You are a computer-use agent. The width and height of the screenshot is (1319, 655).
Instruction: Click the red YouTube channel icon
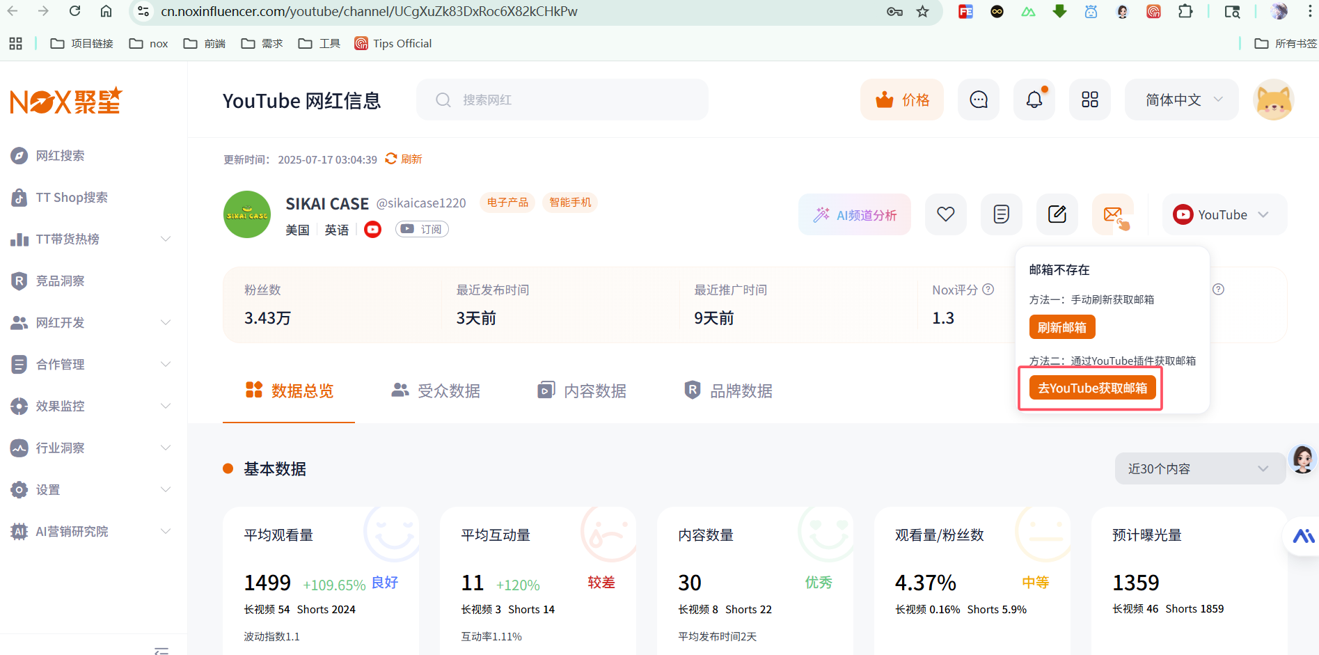pyautogui.click(x=373, y=230)
